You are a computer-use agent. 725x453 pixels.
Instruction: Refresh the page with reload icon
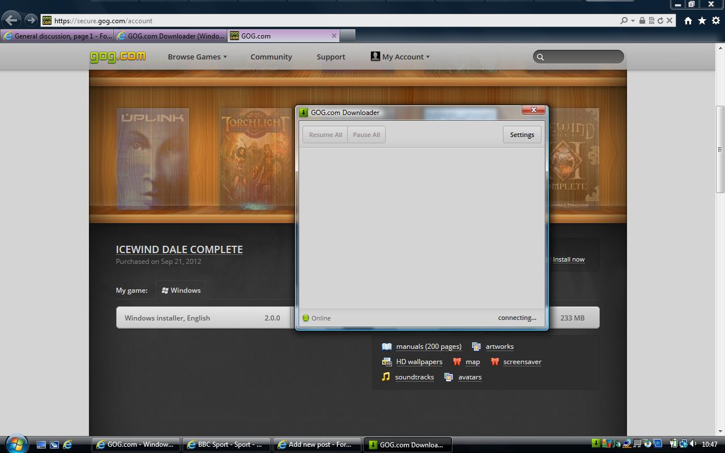660,20
